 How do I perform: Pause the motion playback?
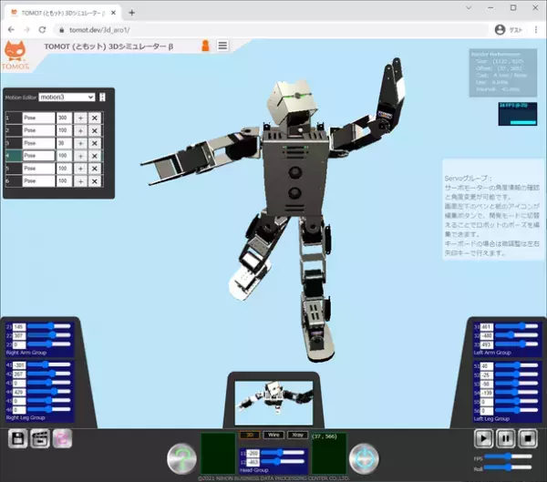coord(505,438)
